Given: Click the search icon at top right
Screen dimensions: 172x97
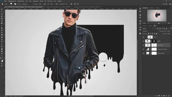Looking at the screenshot, I should [x=164, y=4].
